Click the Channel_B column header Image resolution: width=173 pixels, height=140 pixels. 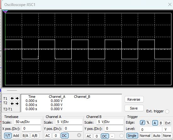tap(82, 97)
